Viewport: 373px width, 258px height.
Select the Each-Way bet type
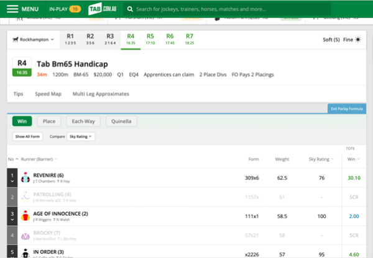click(83, 122)
